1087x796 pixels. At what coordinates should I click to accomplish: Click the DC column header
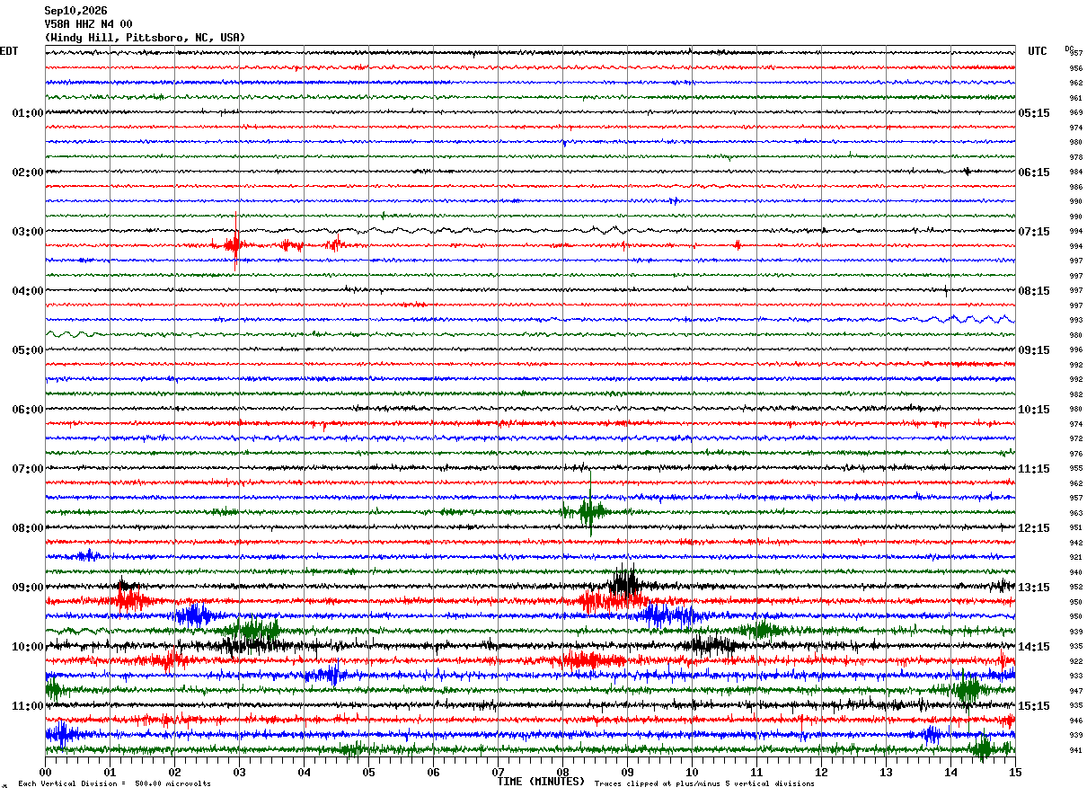[1069, 49]
